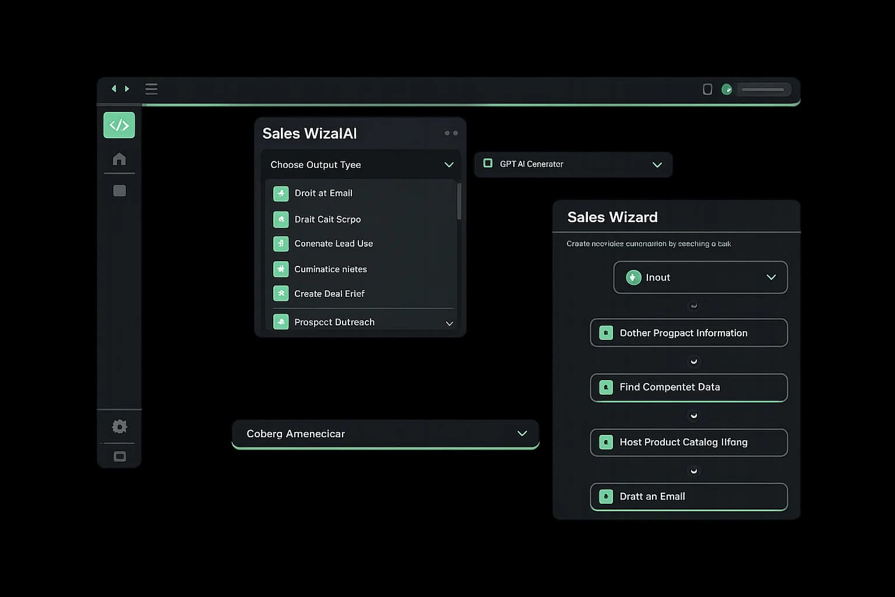Viewport: 895px width, 597px height.
Task: Click the Prospcct Dutreach icon
Action: [x=281, y=322]
